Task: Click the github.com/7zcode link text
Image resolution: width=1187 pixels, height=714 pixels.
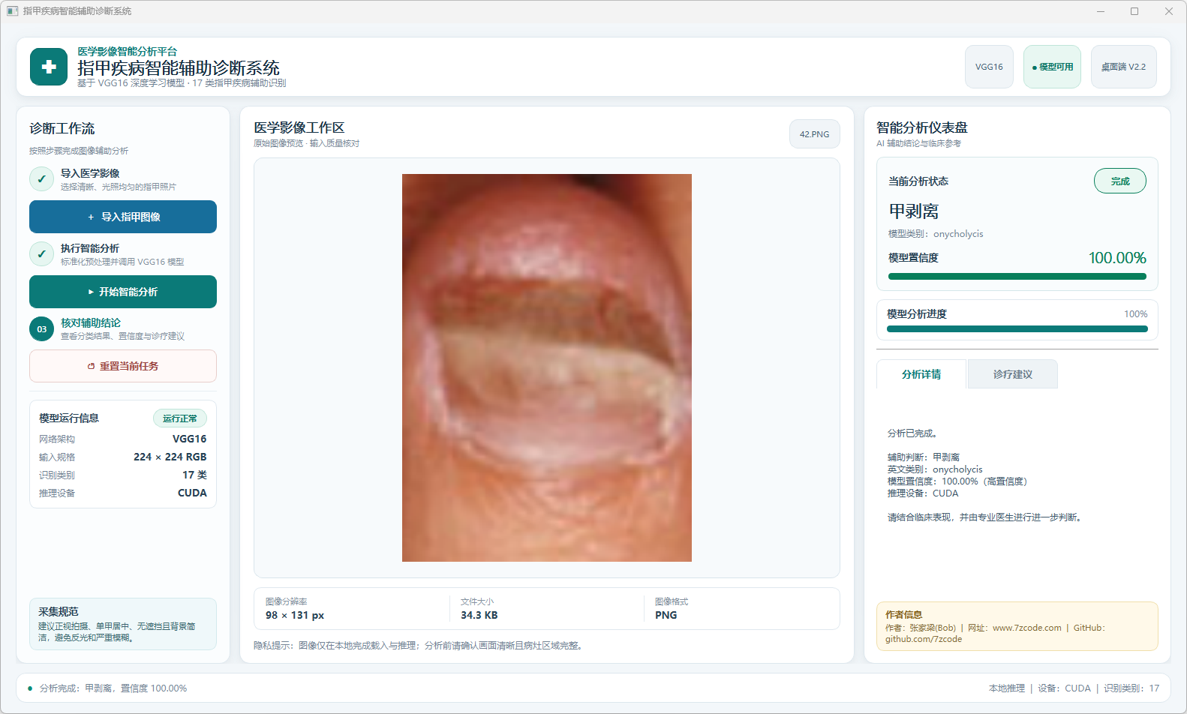Action: [924, 639]
